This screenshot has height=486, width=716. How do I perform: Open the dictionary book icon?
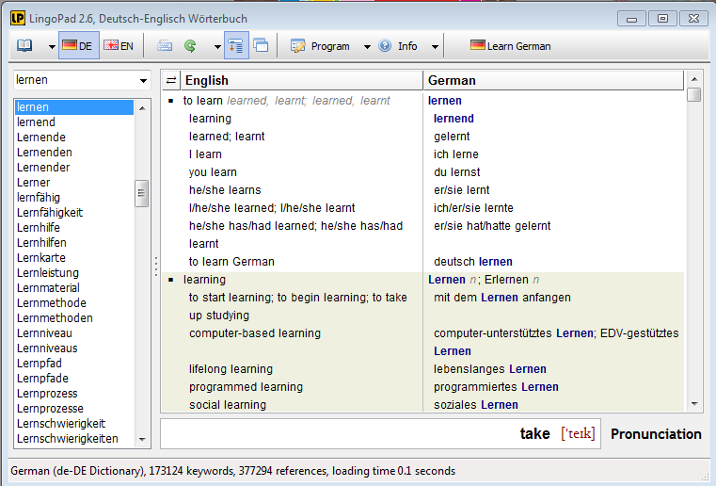(24, 46)
